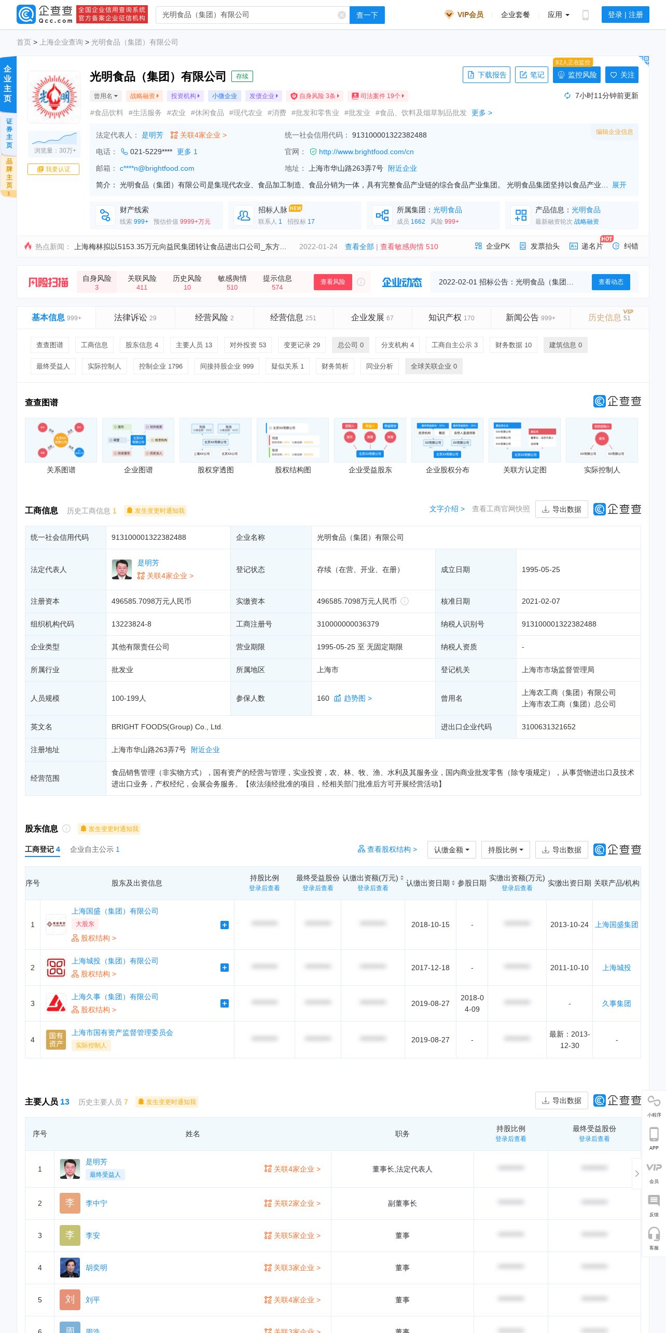This screenshot has width=666, height=1333.
Task: Click 我要认证 button under logo
Action: pos(53,169)
